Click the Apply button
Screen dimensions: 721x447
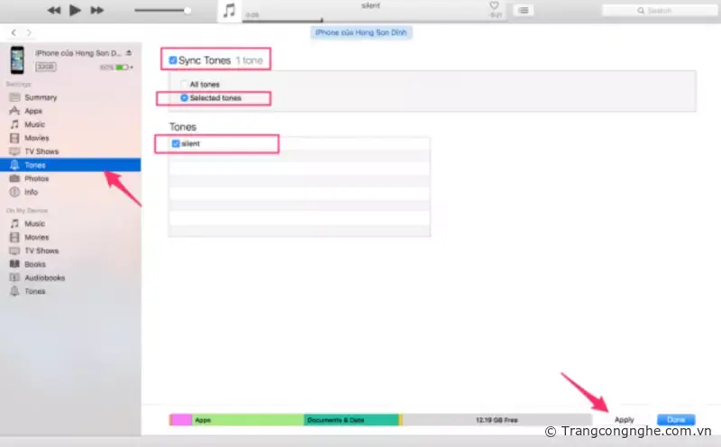tap(624, 420)
